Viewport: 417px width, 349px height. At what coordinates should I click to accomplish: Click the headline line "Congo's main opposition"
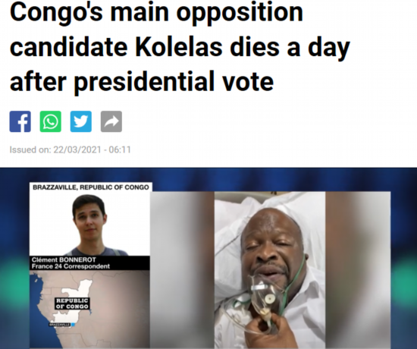click(156, 12)
